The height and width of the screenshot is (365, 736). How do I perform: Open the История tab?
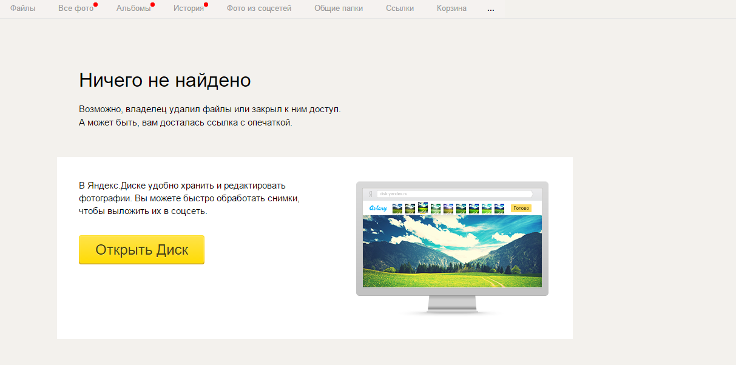coord(189,8)
